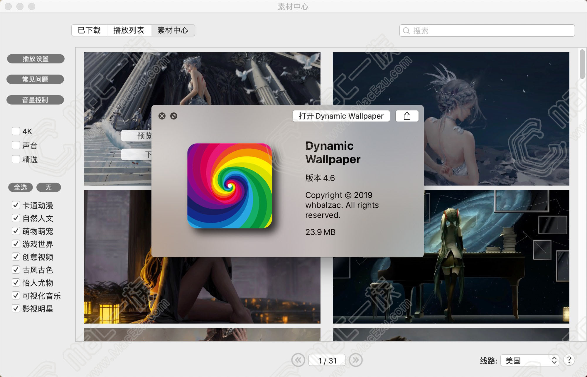This screenshot has width=587, height=377.
Task: Click 打开 Dynamic Wallpaper button
Action: coord(341,116)
